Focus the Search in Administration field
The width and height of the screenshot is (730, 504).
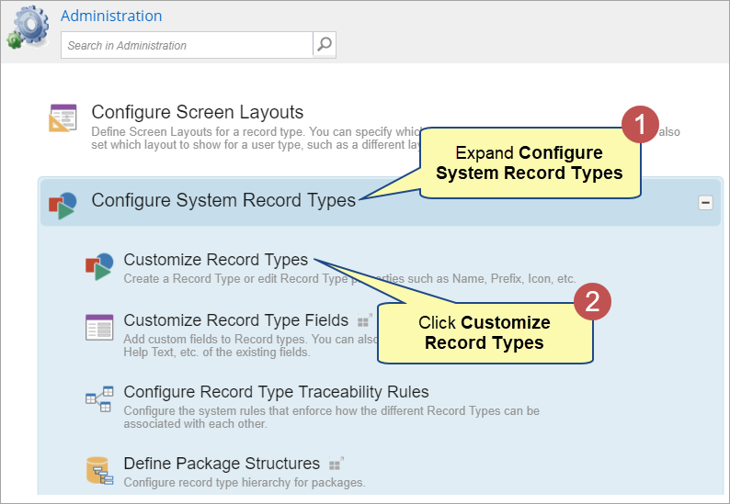tap(188, 45)
